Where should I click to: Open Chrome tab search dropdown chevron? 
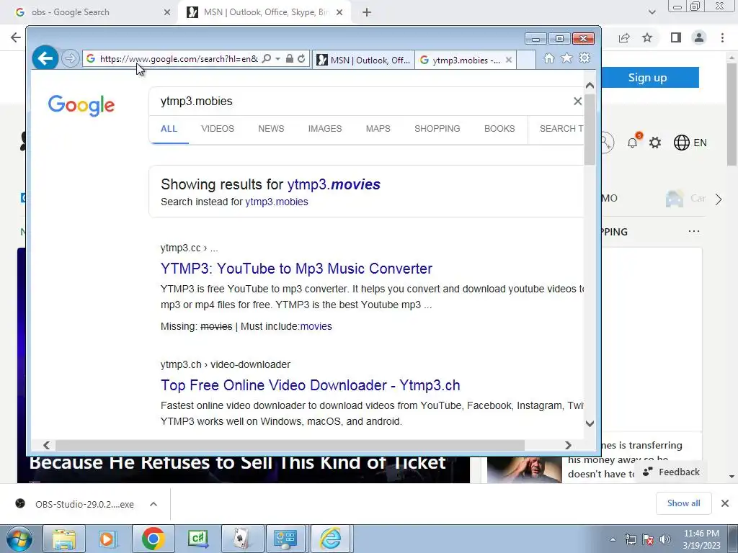tap(652, 12)
